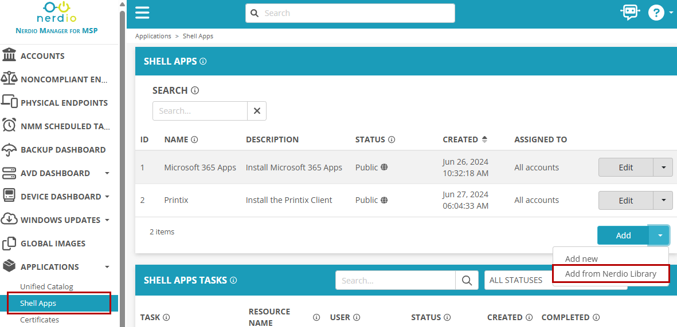Click the info icon beside COMPLETED column

[596, 317]
